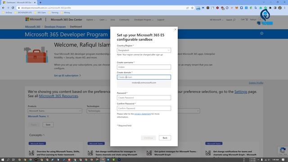Open the MetaMask fox extension
This screenshot has width=288, height=162.
click(x=237, y=8)
